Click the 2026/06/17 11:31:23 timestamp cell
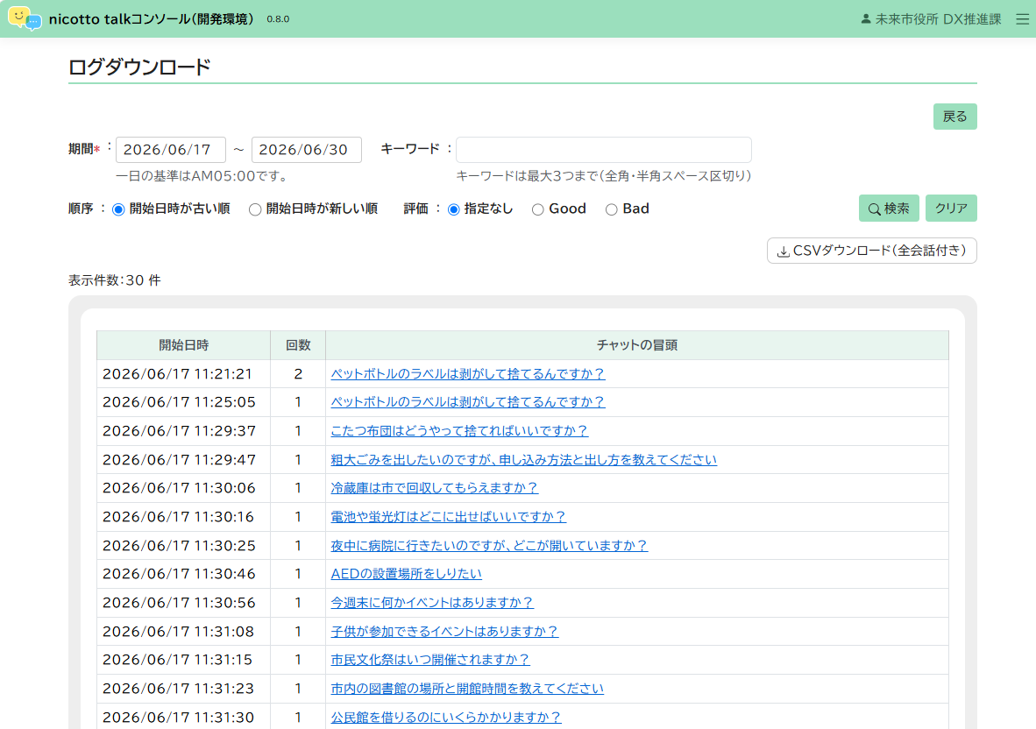Viewport: 1036px width, 729px height. (x=184, y=689)
